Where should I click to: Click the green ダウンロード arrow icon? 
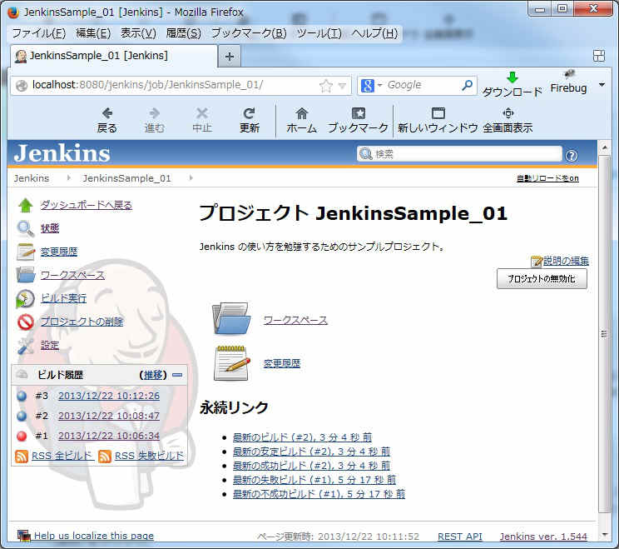point(512,77)
